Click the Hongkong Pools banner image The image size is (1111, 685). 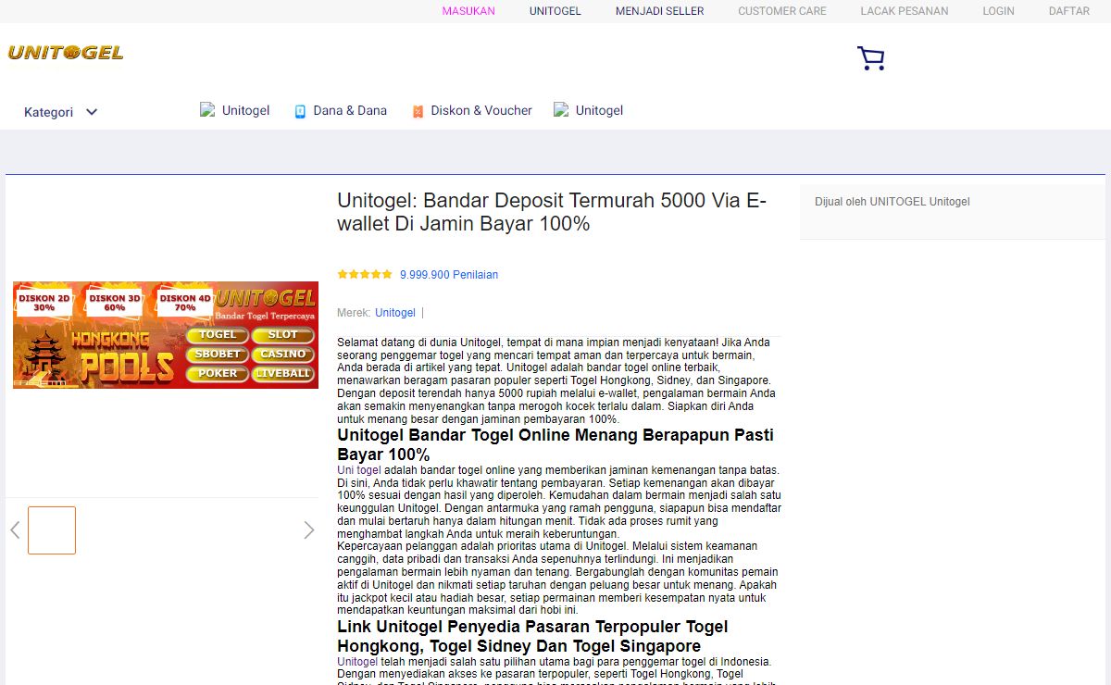click(x=166, y=335)
